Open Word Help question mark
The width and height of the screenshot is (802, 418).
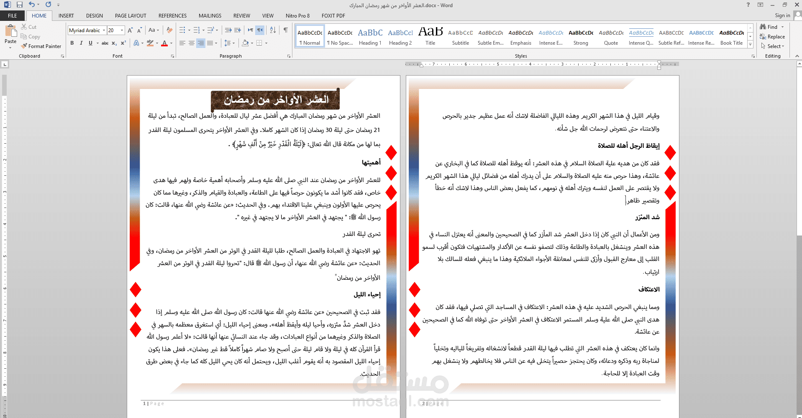[748, 5]
